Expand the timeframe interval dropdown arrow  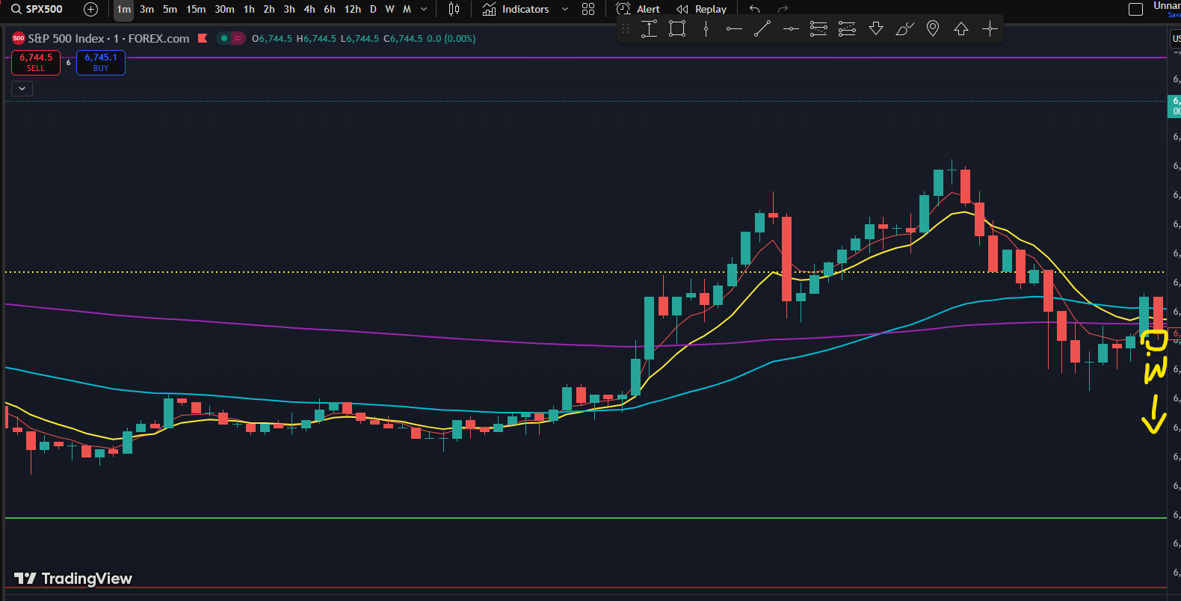pos(425,9)
